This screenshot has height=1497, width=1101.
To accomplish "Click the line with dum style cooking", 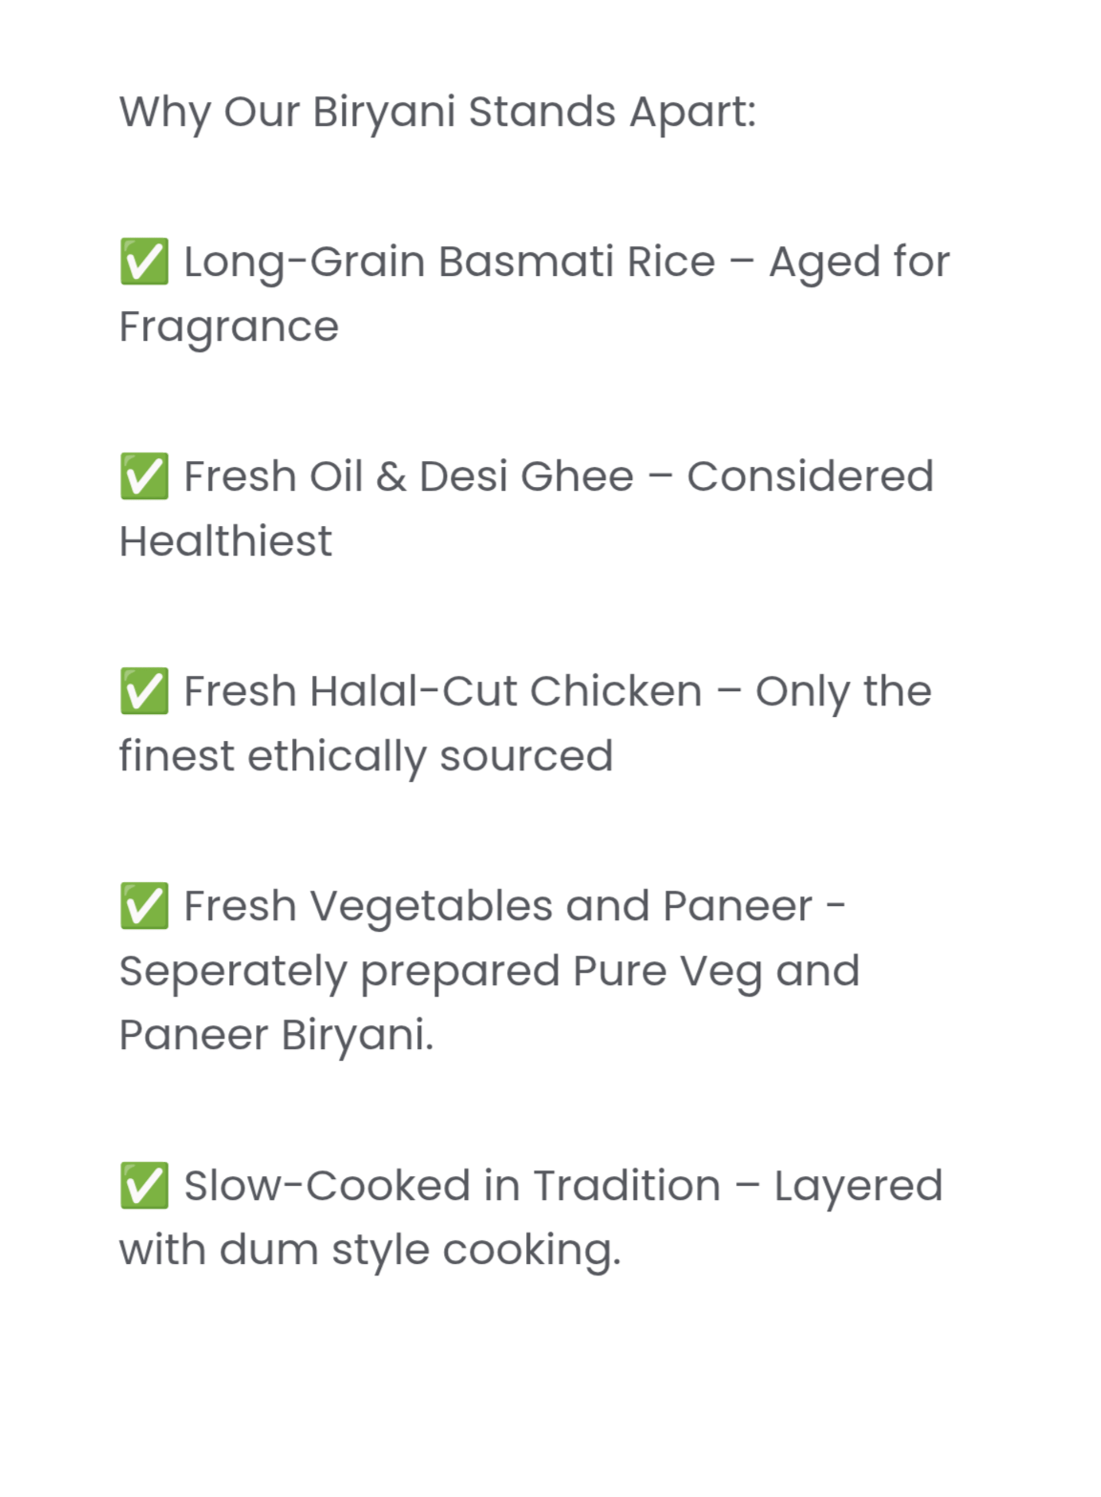I will [370, 1250].
